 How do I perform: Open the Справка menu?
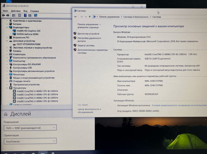(34, 11)
